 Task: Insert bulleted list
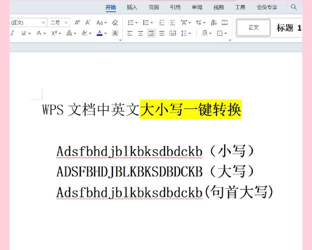130,22
